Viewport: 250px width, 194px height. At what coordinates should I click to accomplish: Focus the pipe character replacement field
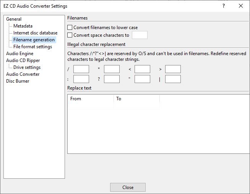coord(173,79)
